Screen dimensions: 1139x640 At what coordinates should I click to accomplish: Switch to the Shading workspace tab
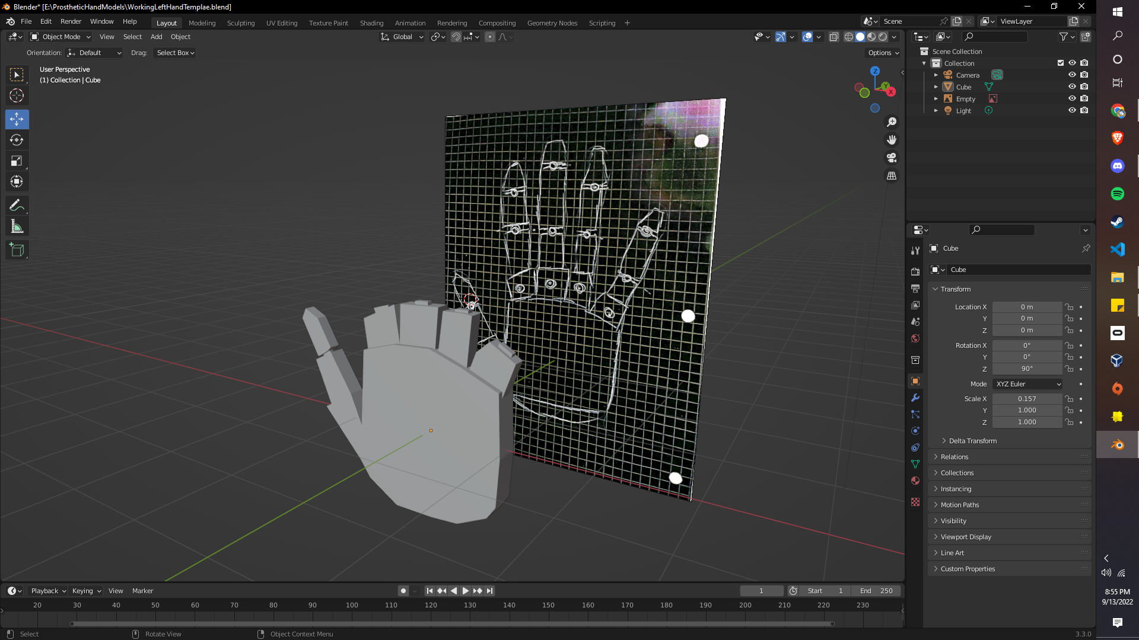click(x=371, y=23)
